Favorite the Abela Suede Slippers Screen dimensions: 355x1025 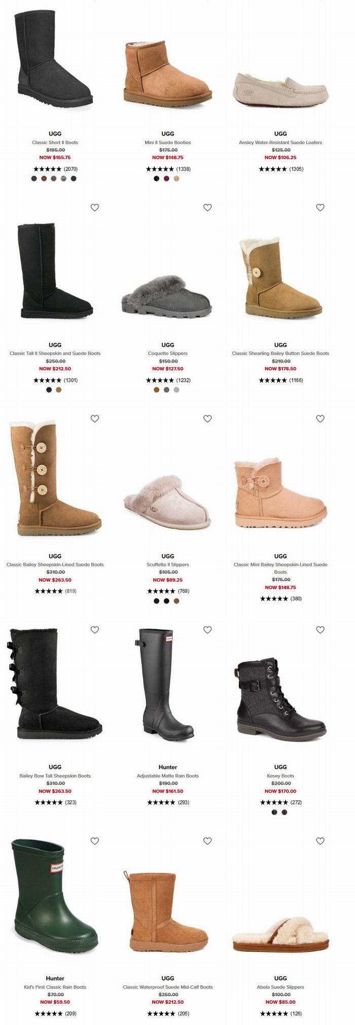click(320, 841)
